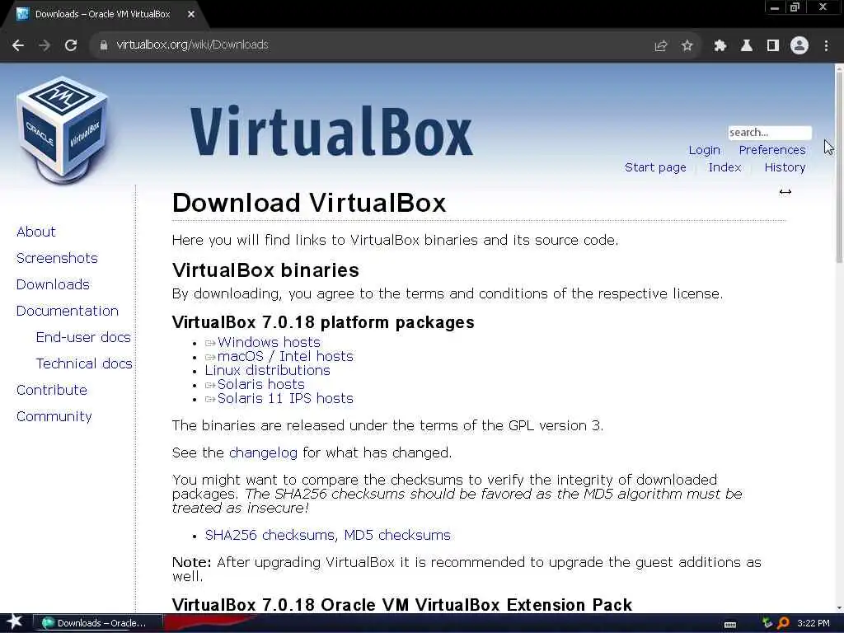Click the vertical page scrollbar thumb
Screen dimensions: 844x633
pos(839,166)
